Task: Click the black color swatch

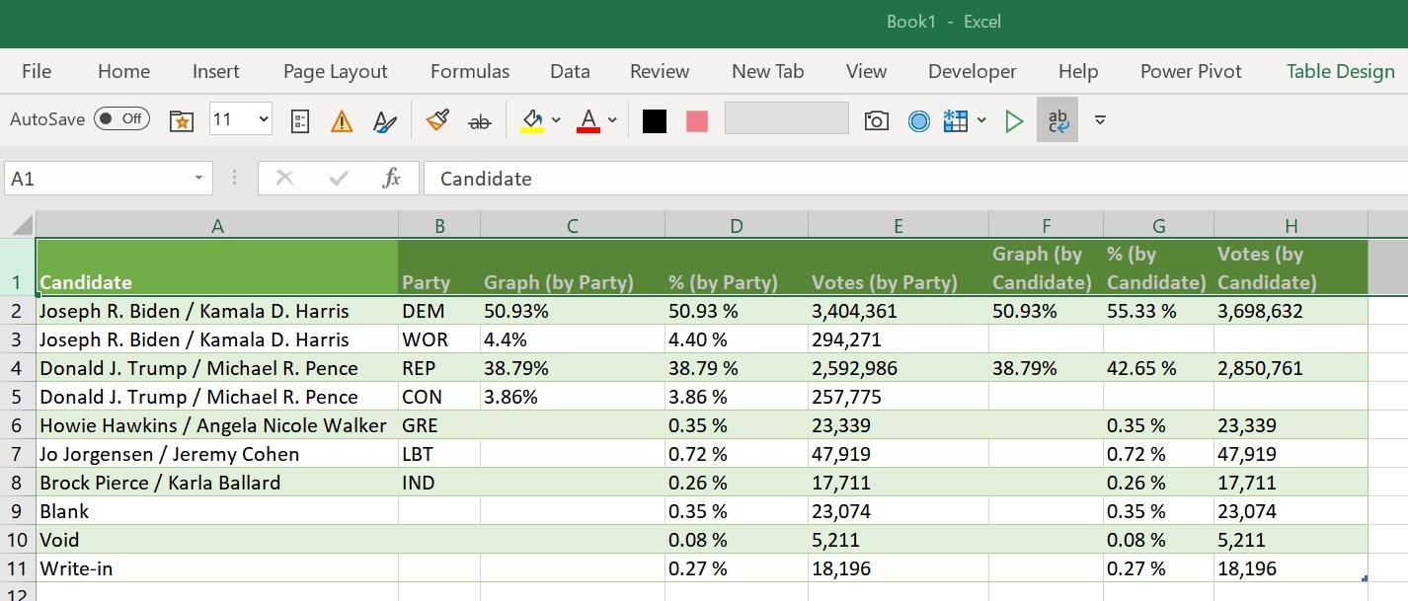Action: pyautogui.click(x=655, y=120)
